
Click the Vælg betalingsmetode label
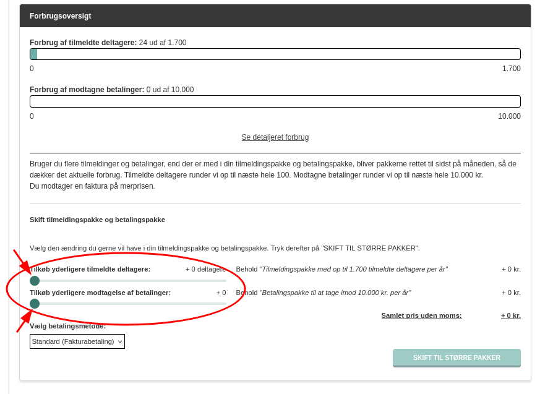coord(68,326)
